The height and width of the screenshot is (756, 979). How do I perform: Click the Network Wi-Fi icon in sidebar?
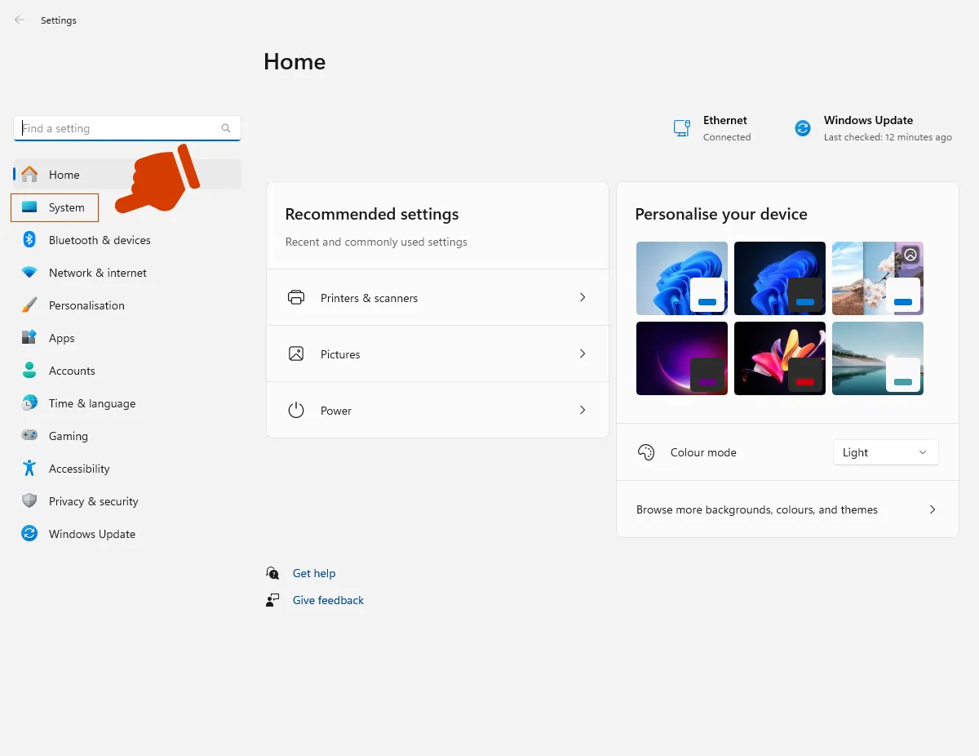[x=29, y=272]
